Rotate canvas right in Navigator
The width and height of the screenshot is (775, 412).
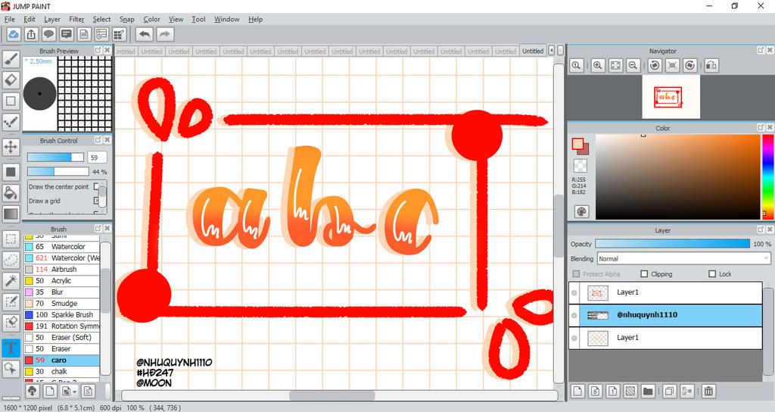[690, 65]
